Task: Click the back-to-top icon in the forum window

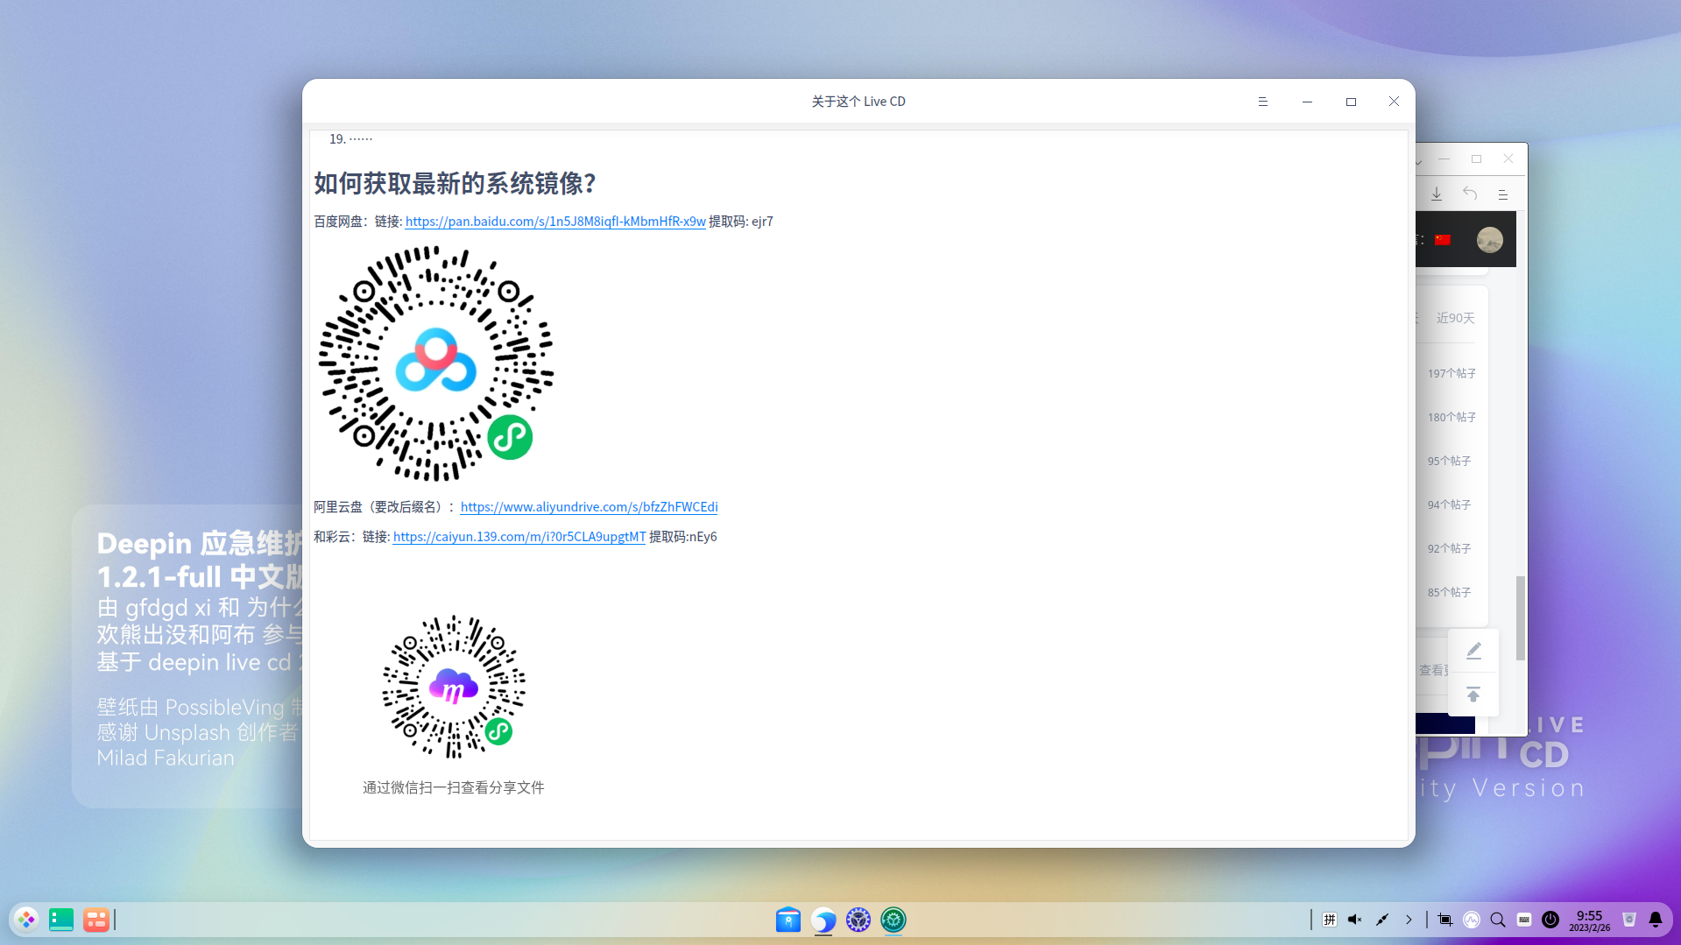Action: pyautogui.click(x=1473, y=694)
